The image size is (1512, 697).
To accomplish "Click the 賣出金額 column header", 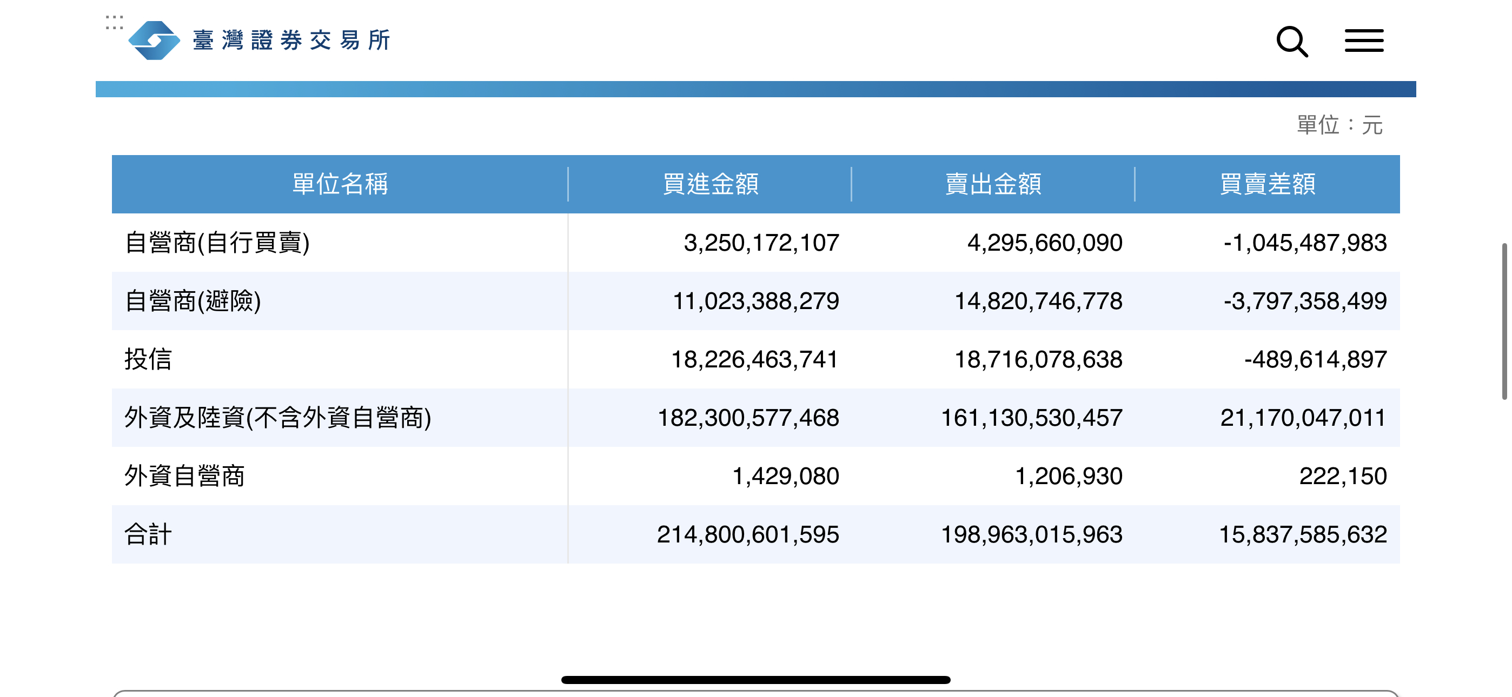I will tap(993, 184).
